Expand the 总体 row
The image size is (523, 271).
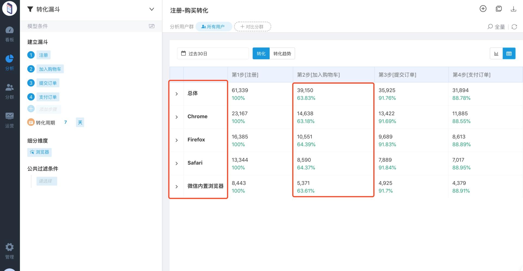(x=177, y=94)
